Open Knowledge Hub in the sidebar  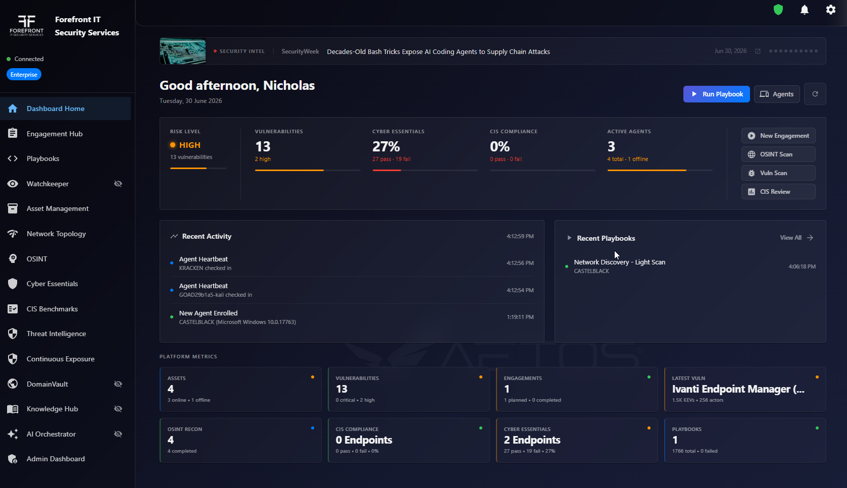(66, 409)
